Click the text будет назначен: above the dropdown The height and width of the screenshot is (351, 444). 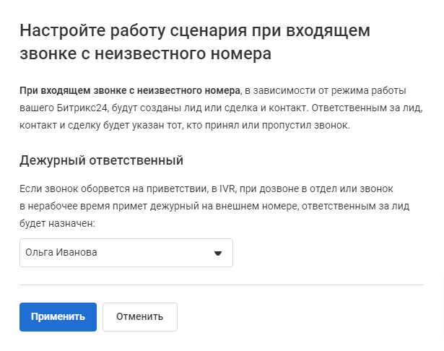58,223
